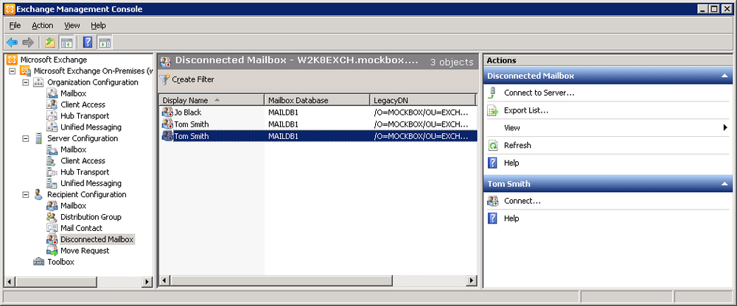Open the Help menu
This screenshot has width=737, height=306.
(x=98, y=25)
